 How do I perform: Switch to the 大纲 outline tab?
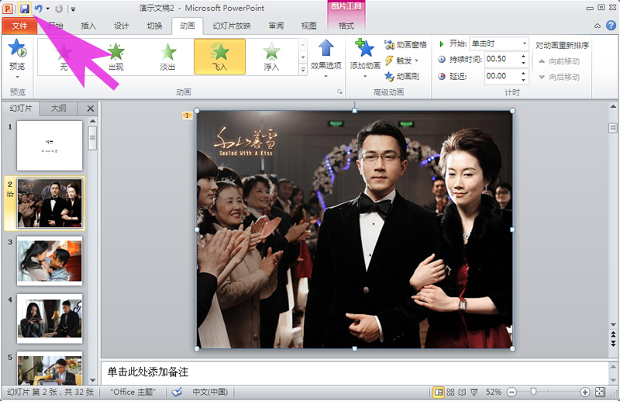pos(59,109)
